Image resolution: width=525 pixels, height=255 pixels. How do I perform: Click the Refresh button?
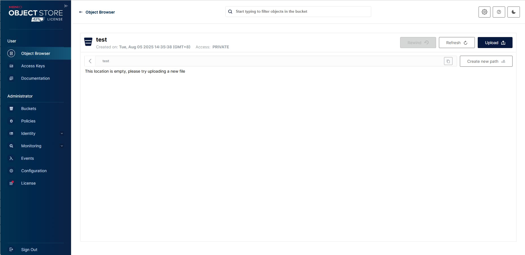click(457, 42)
